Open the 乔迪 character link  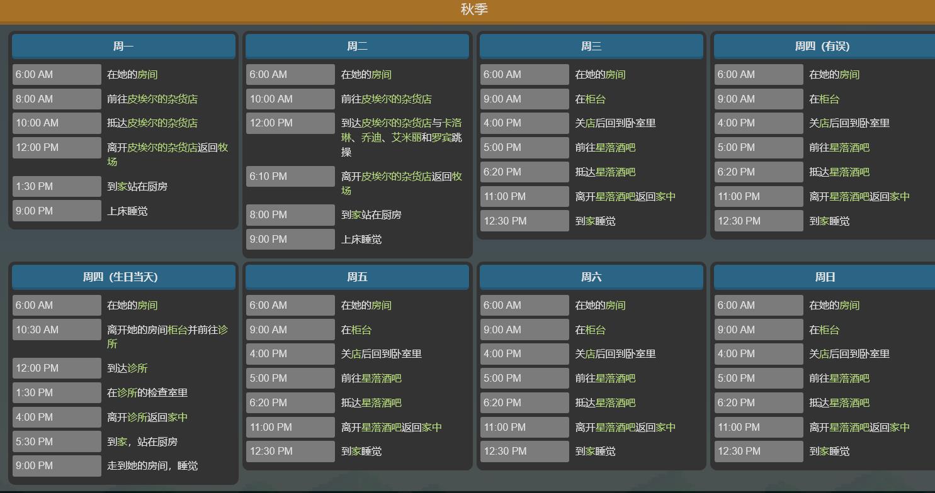pos(371,137)
